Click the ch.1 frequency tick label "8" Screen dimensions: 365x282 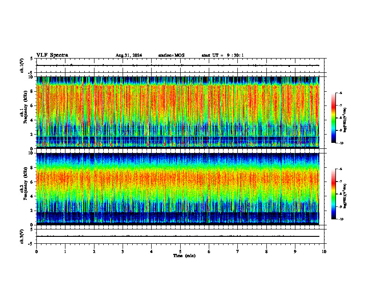(x=32, y=91)
